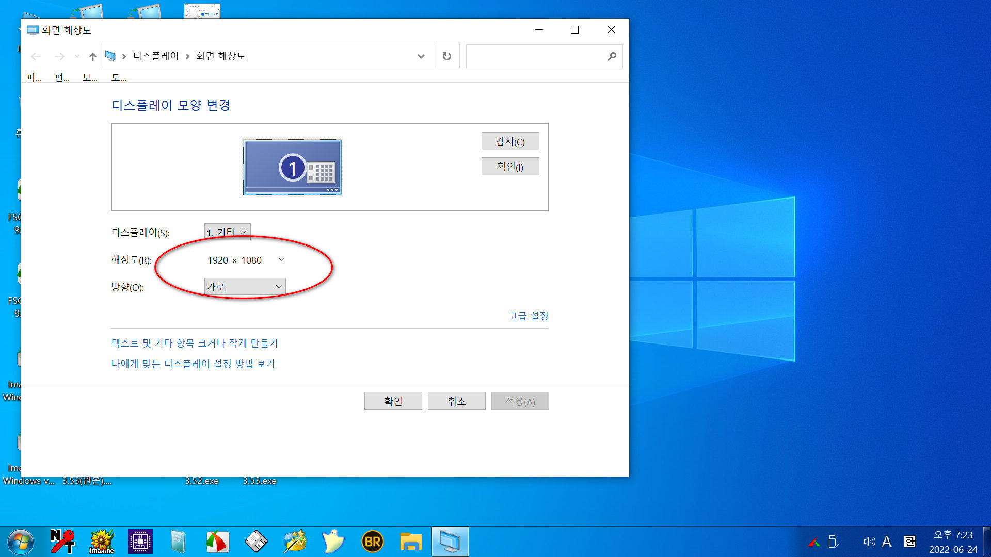Launch the BR taskbar app
991x557 pixels.
click(373, 542)
